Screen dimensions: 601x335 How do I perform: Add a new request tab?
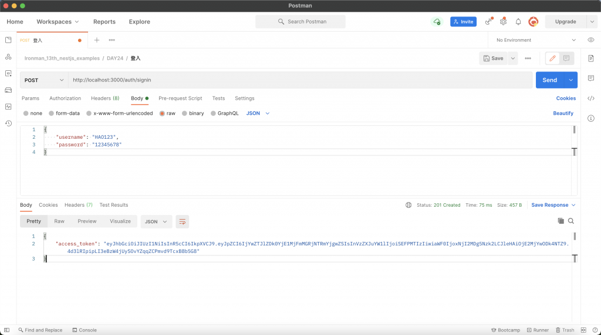[97, 40]
